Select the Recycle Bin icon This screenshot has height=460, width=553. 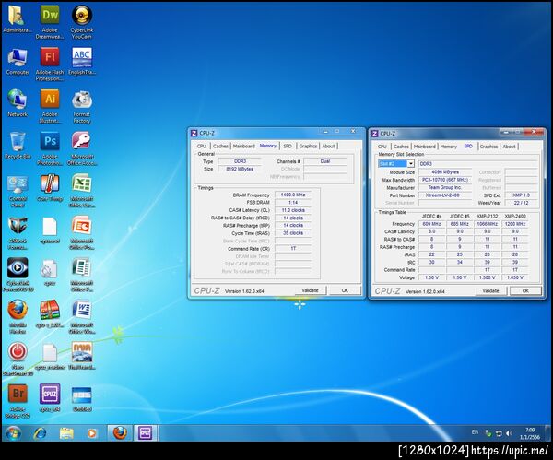18,141
